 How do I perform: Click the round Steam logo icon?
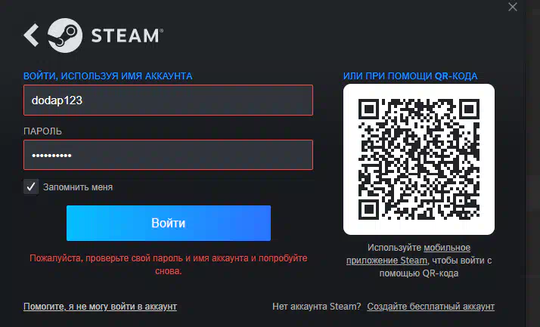pos(65,35)
